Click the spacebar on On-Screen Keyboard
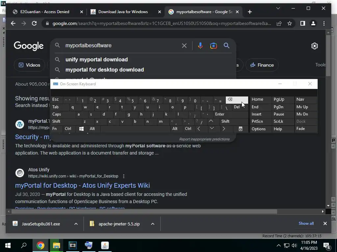Image resolution: width=337 pixels, height=252 pixels. click(135, 129)
